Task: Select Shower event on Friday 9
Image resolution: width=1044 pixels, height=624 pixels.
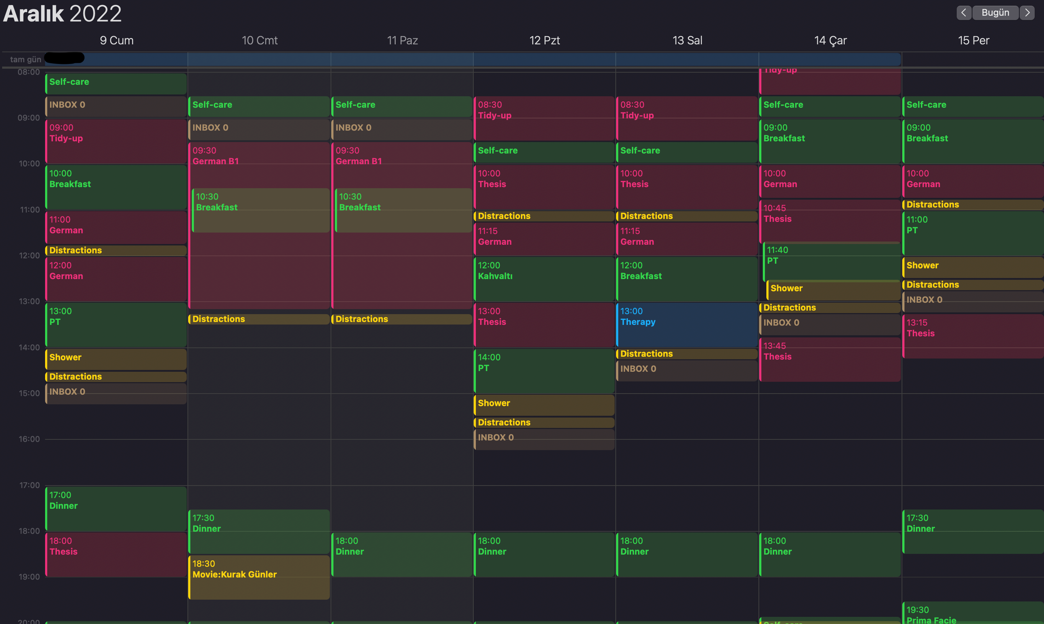Action: pyautogui.click(x=116, y=359)
